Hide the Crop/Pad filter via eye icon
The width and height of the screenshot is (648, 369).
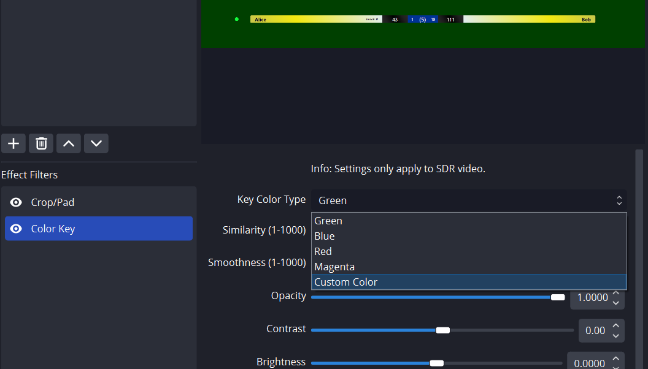(17, 202)
